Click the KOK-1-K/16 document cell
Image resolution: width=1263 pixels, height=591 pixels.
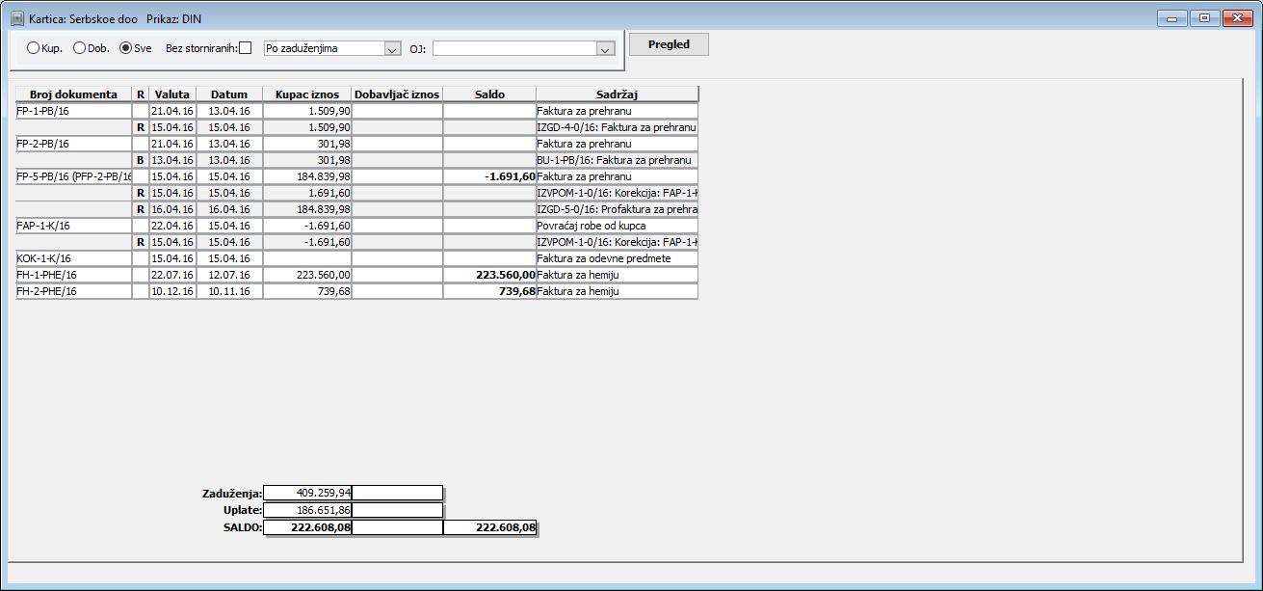click(73, 258)
